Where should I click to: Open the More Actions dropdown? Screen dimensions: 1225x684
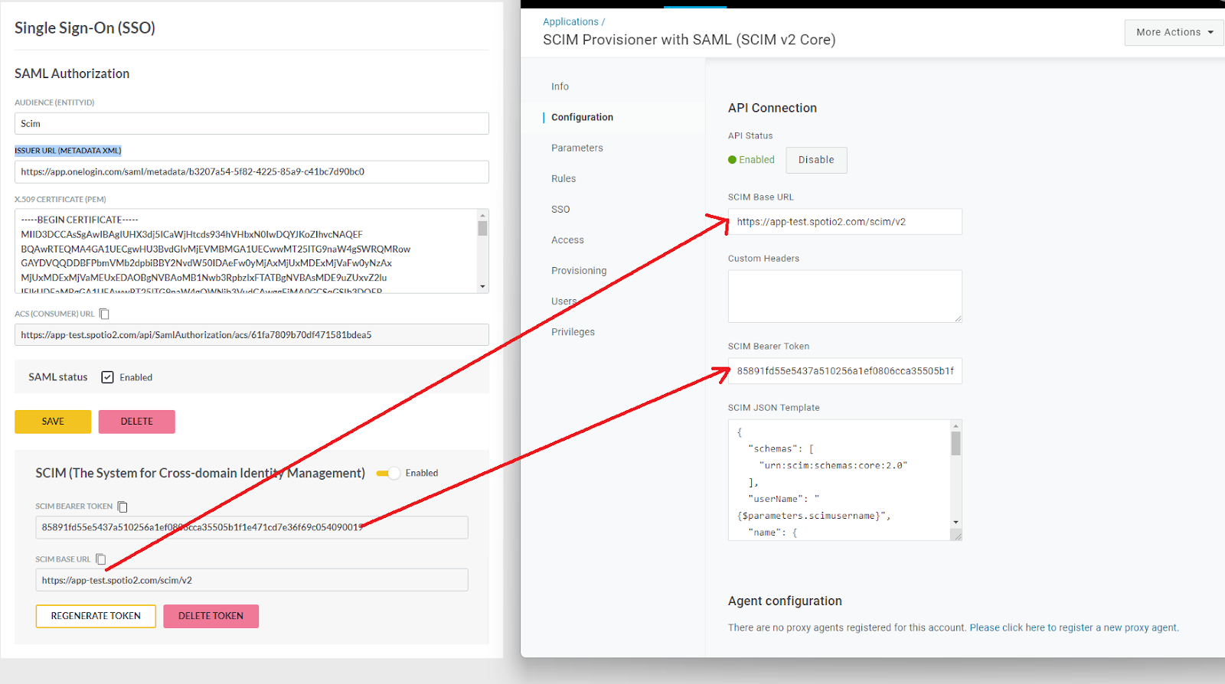1174,32
